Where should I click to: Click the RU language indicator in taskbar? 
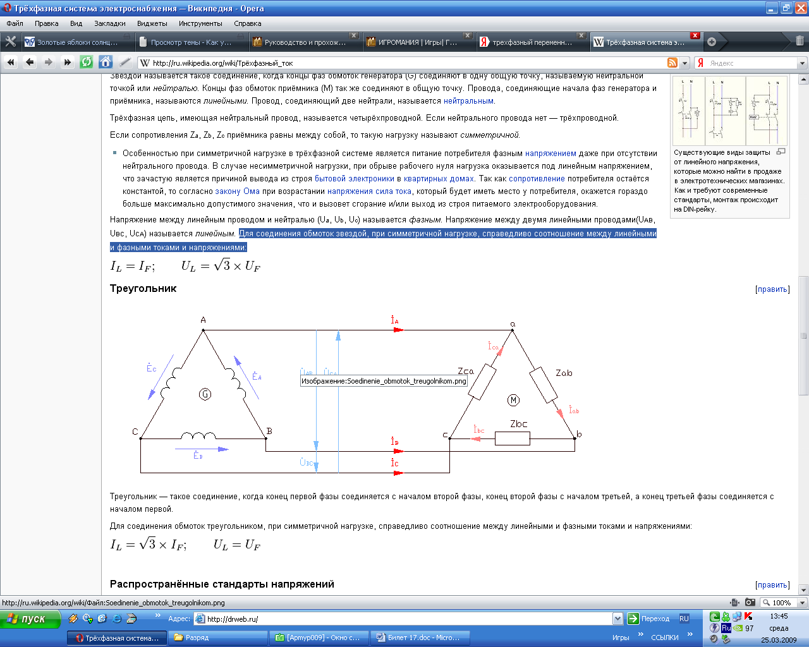coord(684,619)
